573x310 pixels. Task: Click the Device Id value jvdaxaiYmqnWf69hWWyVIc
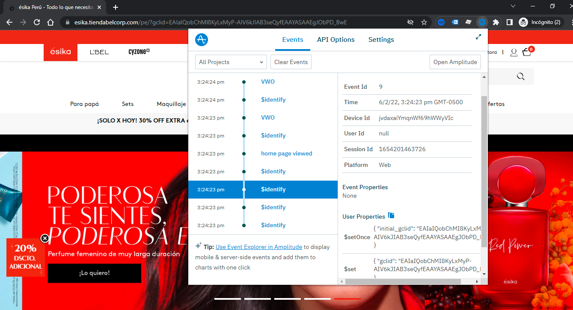416,118
